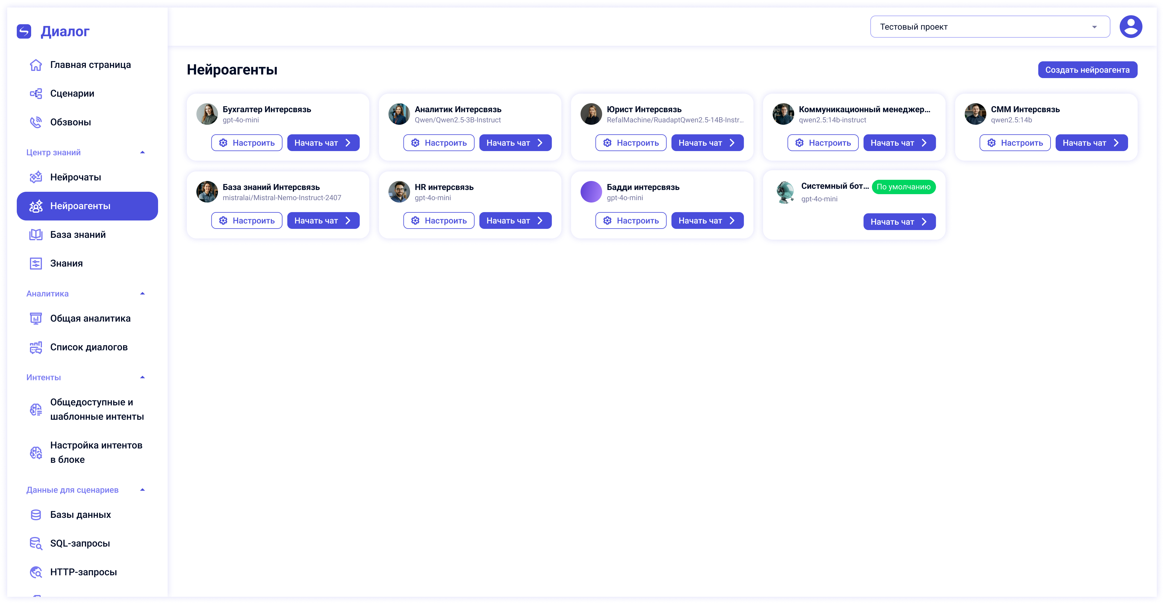Collapse the Аналитика section arrow
This screenshot has height=604, width=1164.
pyautogui.click(x=142, y=294)
